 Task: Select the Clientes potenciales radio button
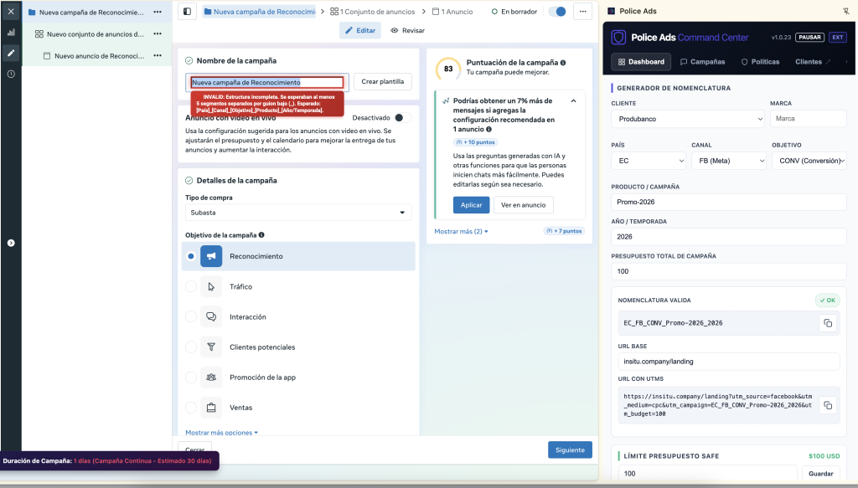point(190,347)
